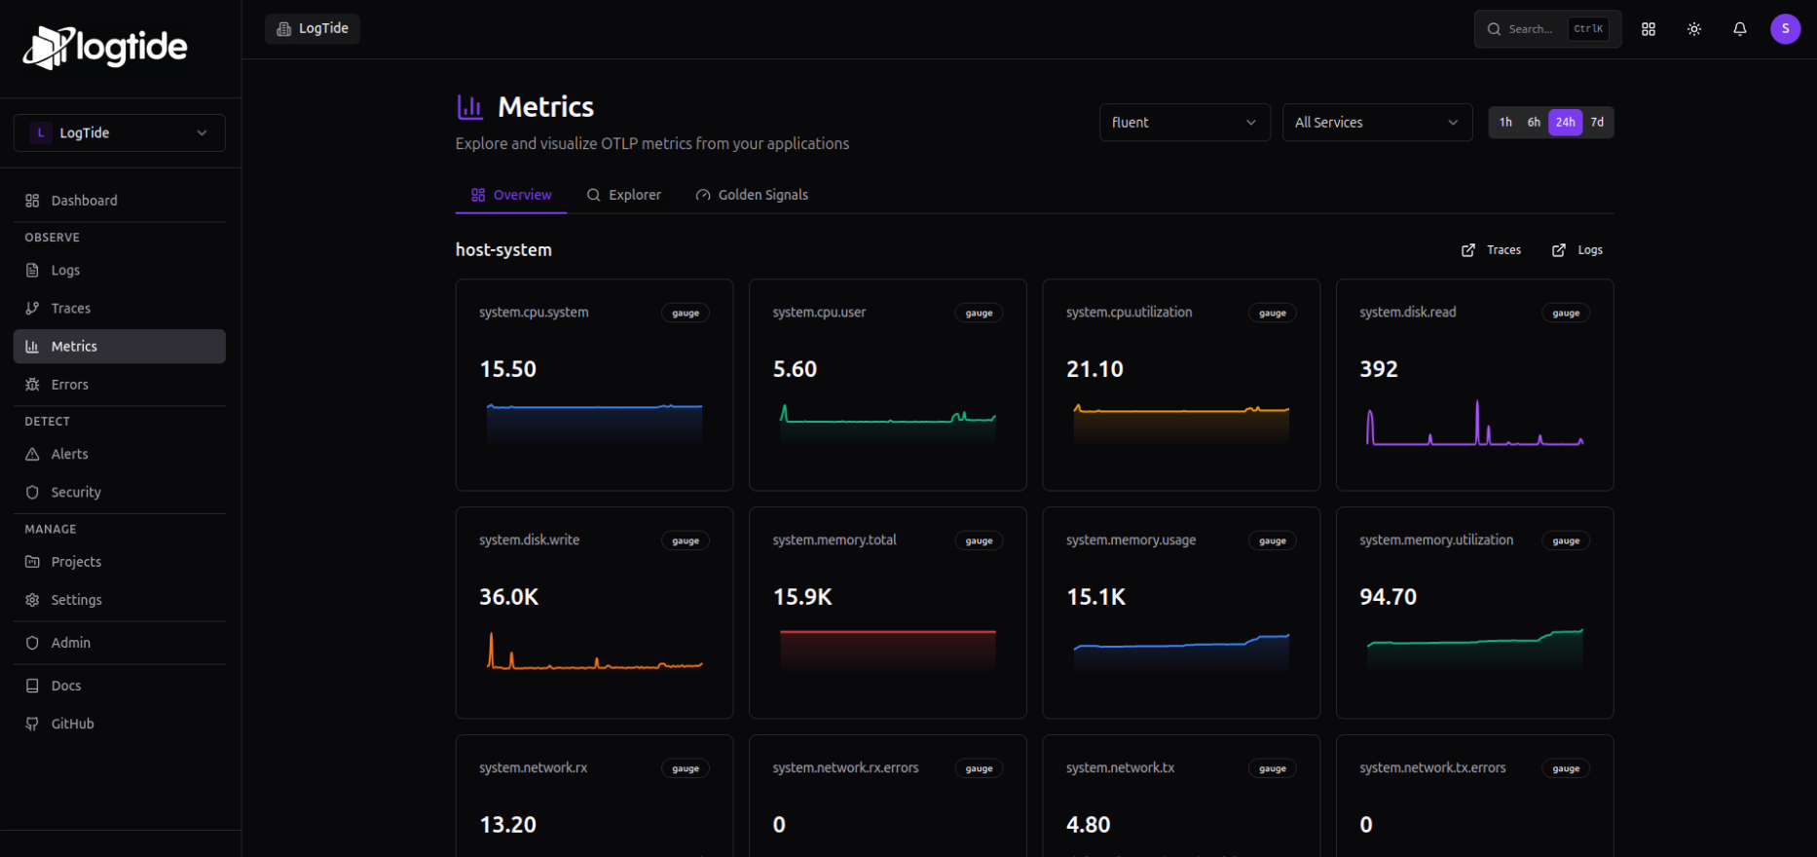Click the Settings gear icon
Viewport: 1817px width, 857px height.
[32, 600]
